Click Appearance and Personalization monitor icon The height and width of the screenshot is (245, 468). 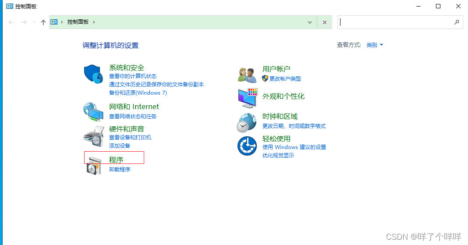(x=248, y=98)
